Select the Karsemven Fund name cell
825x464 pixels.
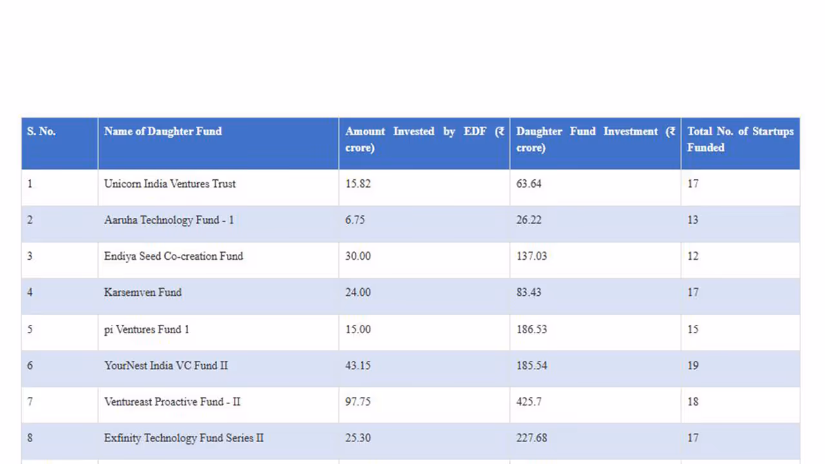(x=142, y=292)
